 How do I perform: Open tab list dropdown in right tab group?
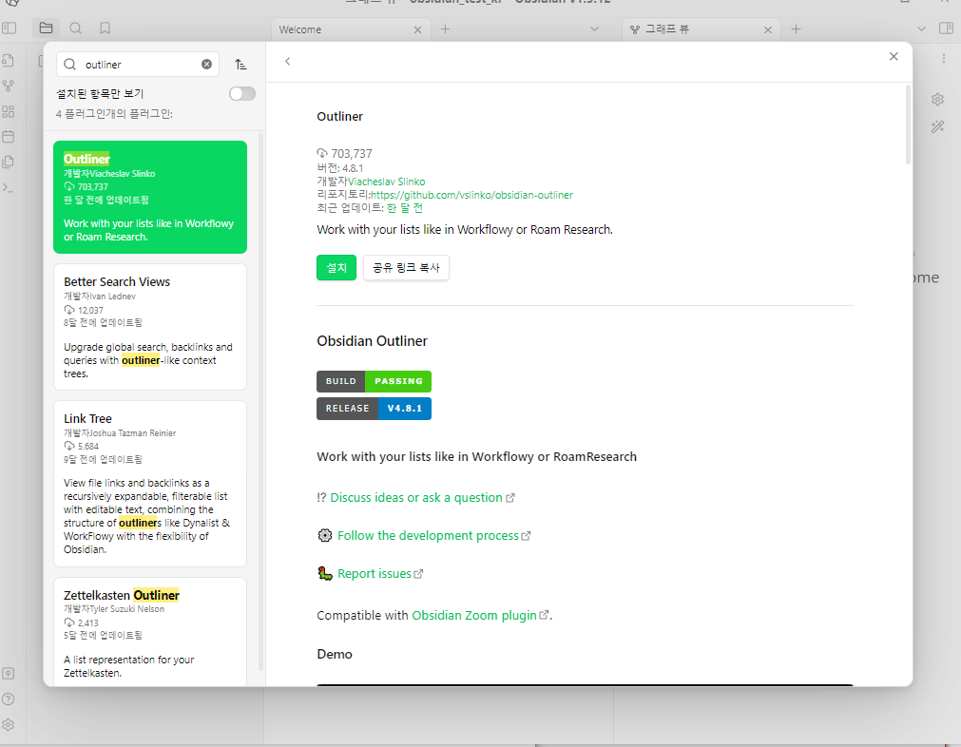(x=921, y=29)
